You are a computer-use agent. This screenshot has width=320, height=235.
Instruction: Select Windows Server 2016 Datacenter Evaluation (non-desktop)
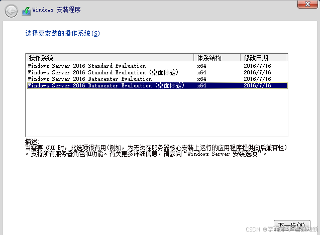pyautogui.click(x=157, y=79)
